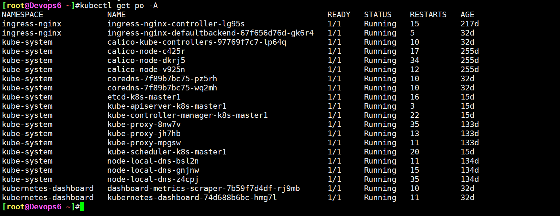Click pod name dashboard-metrics-scraper-7b59f7d4df-rj9mb

(203, 189)
